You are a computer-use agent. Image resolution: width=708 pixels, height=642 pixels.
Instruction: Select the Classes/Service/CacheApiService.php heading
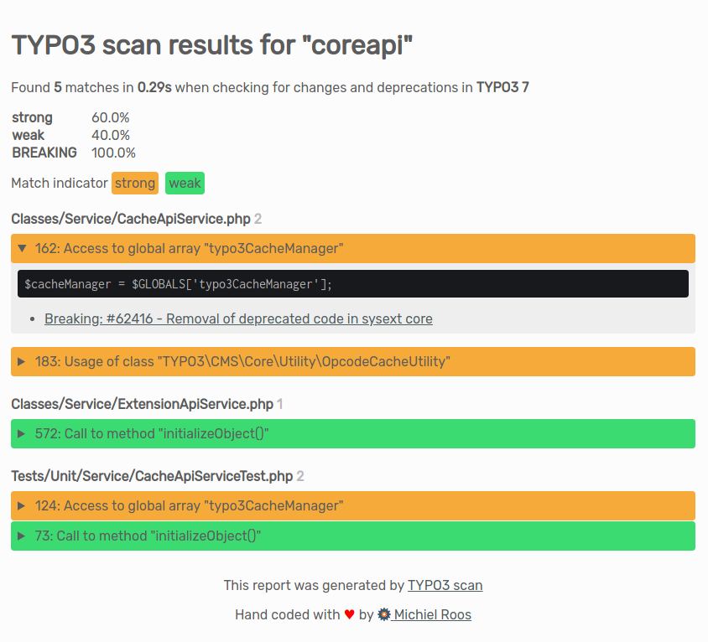[x=131, y=219]
